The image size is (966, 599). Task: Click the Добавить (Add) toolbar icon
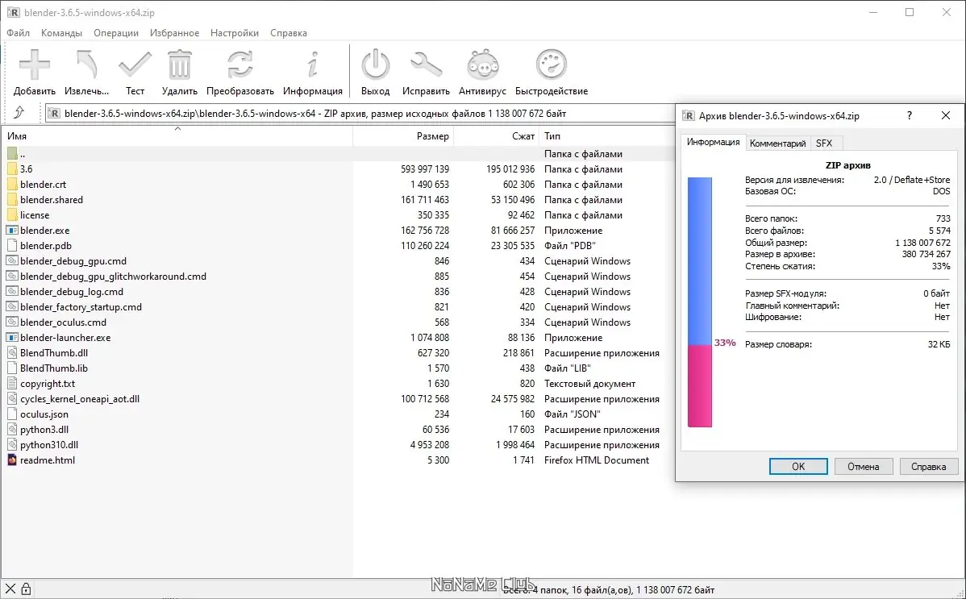35,64
